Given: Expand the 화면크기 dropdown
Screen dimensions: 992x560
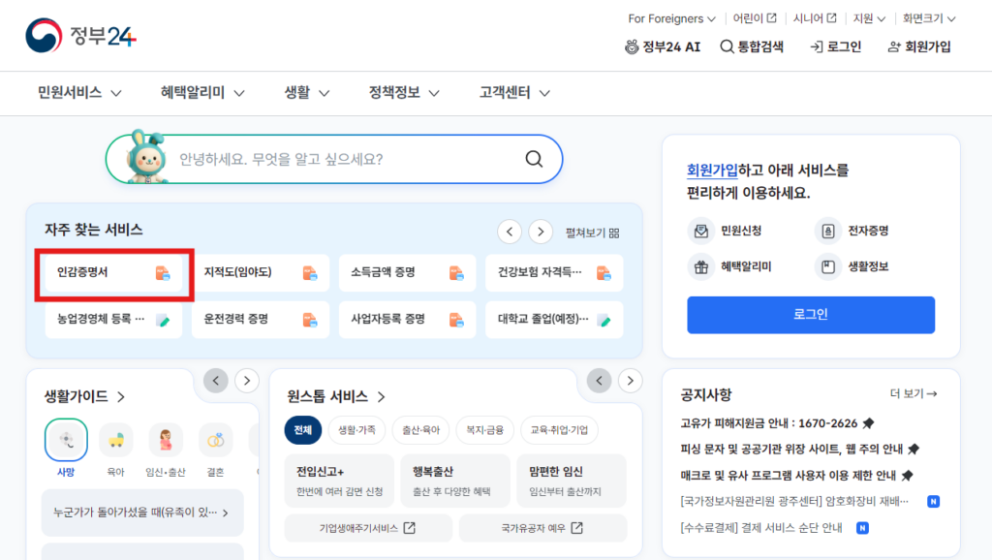Looking at the screenshot, I should (x=929, y=18).
